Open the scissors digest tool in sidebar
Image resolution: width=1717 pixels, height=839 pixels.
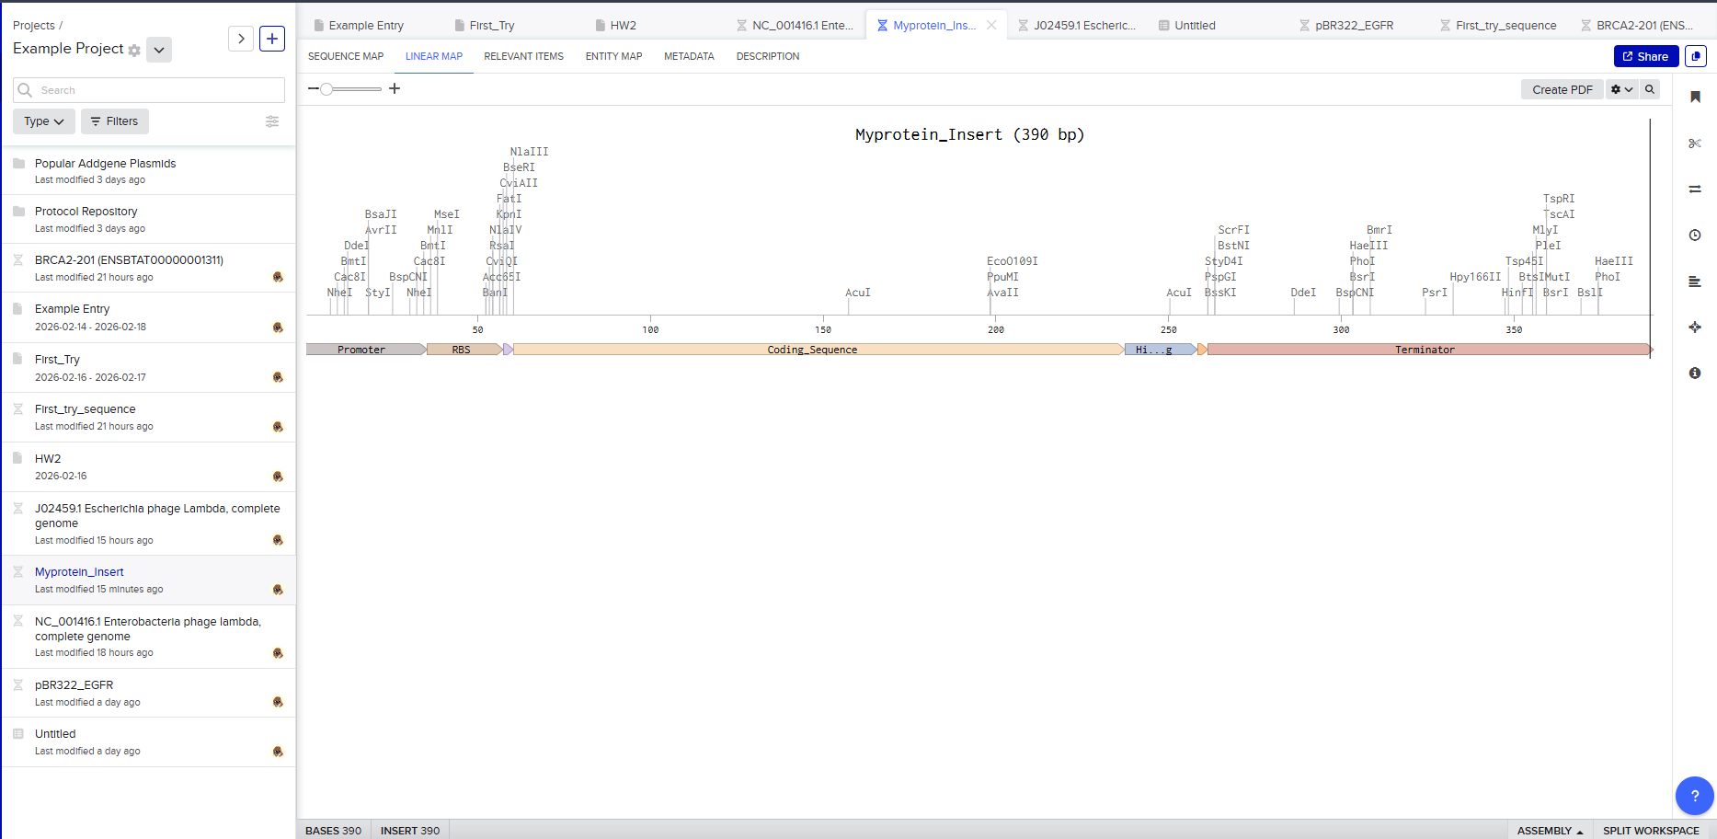pyautogui.click(x=1694, y=144)
